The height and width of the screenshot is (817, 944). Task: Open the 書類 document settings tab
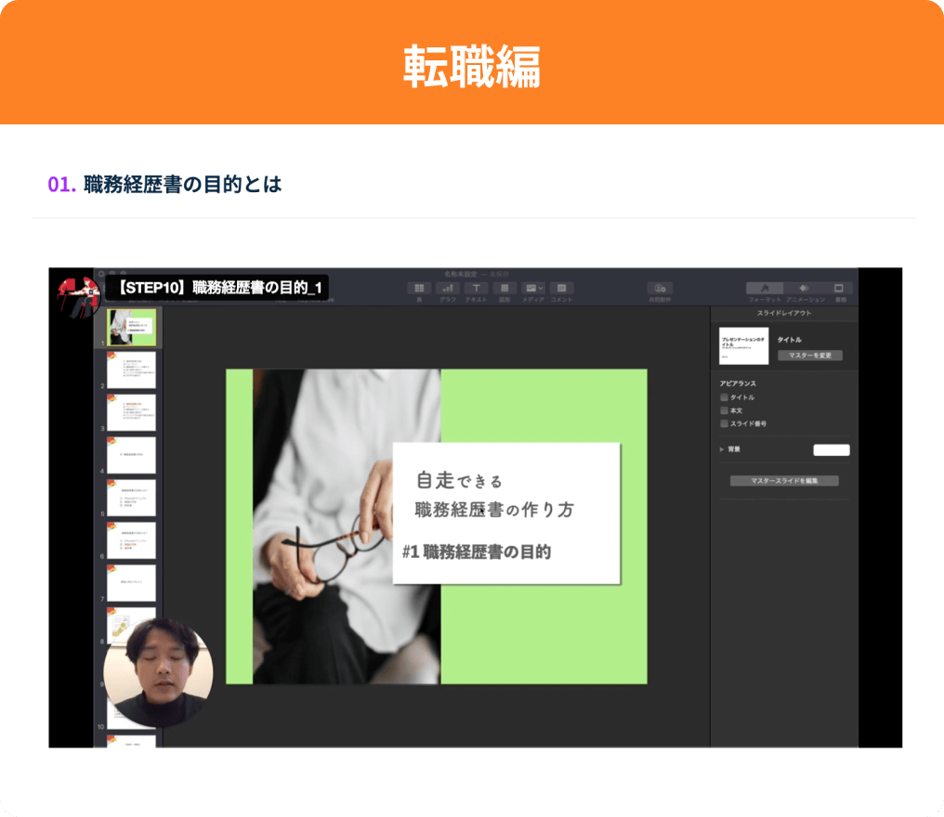839,288
